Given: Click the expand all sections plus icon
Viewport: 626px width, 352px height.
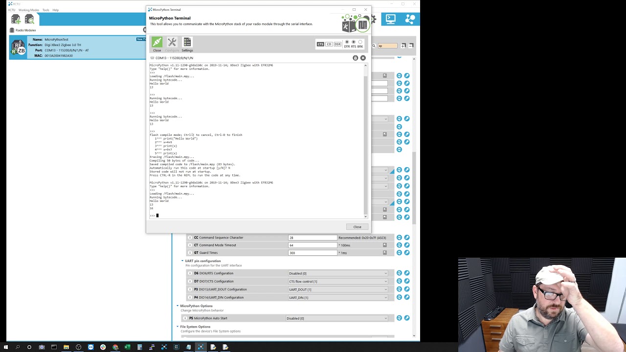Looking at the screenshot, I should [x=403, y=45].
